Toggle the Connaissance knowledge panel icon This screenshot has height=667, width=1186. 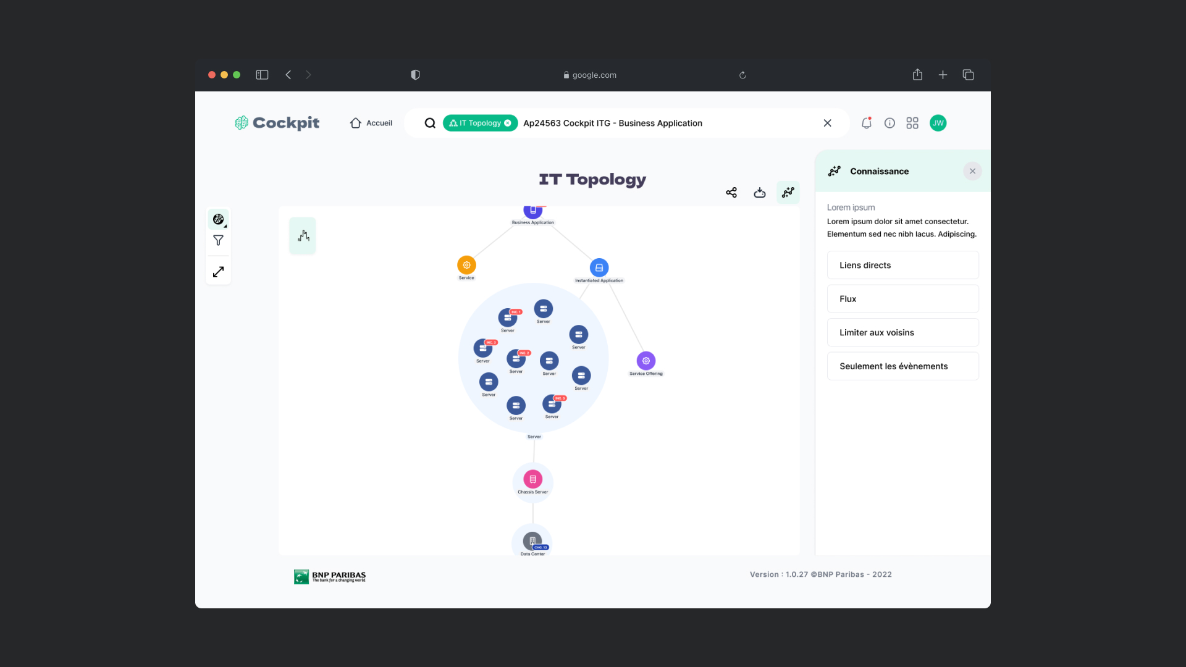pyautogui.click(x=788, y=193)
